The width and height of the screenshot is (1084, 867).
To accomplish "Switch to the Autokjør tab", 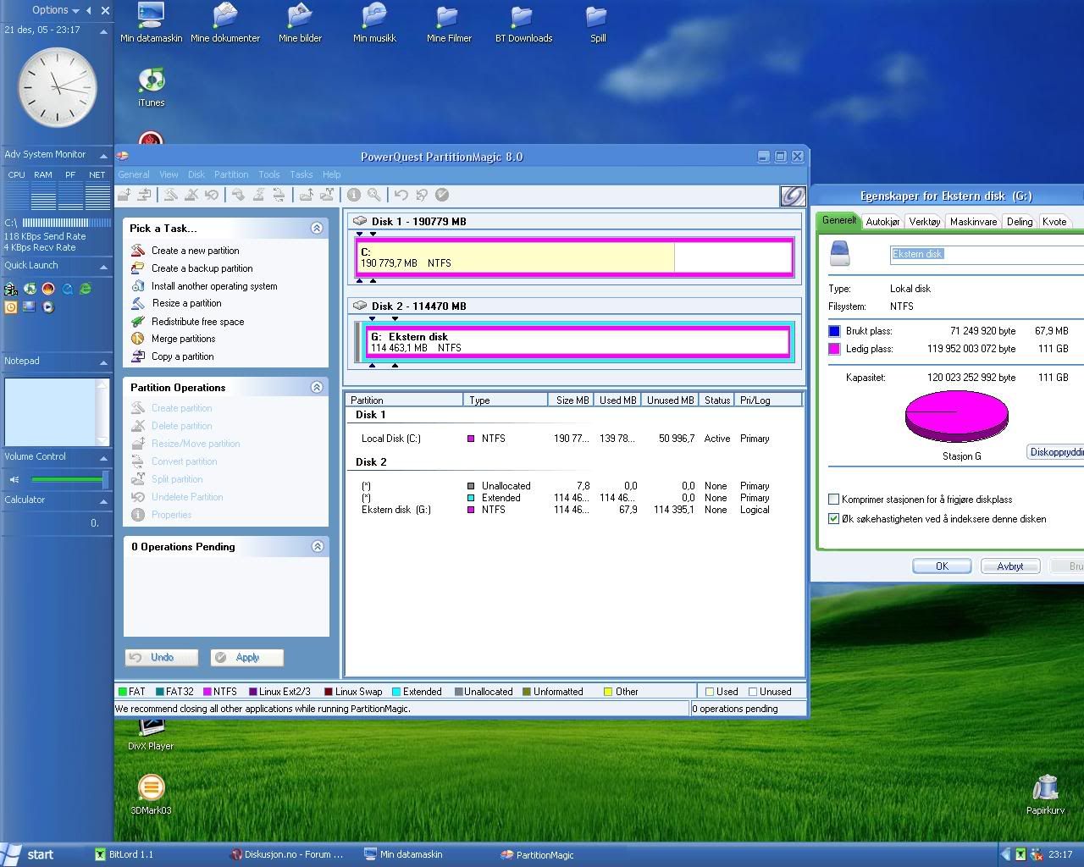I will point(882,221).
